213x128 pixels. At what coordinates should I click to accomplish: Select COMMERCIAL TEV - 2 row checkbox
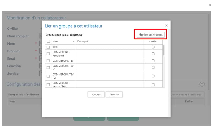[48, 76]
